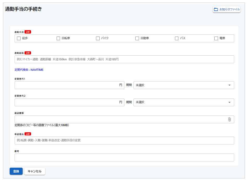Enable the バイク commute option
248x181 pixels.
98,38
